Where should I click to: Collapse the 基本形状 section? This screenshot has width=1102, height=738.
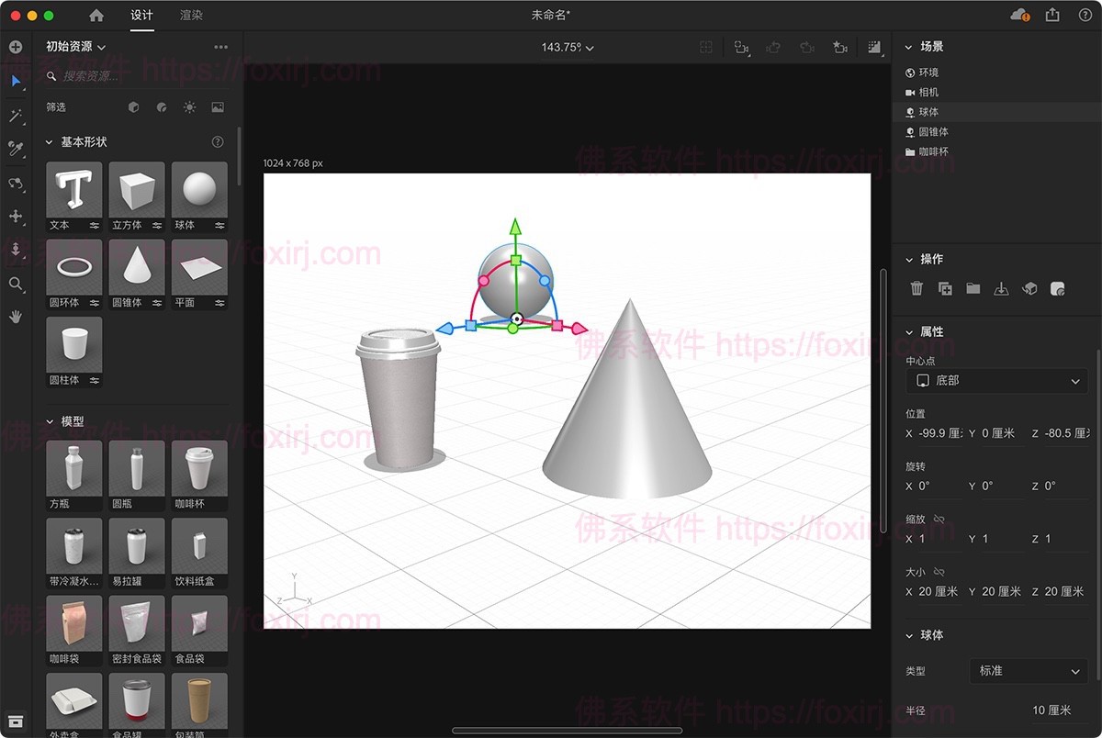point(48,142)
